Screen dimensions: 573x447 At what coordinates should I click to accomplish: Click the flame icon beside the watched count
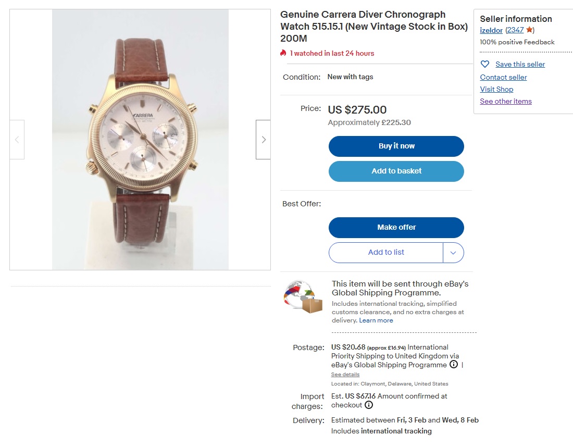pos(282,53)
